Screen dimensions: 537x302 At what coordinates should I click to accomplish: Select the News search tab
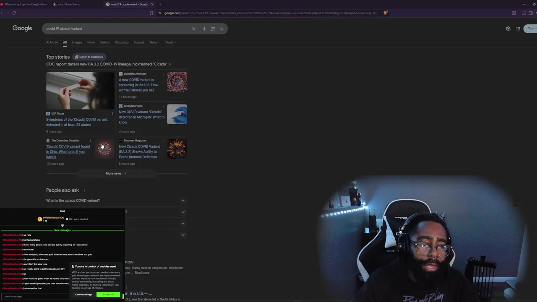point(91,42)
